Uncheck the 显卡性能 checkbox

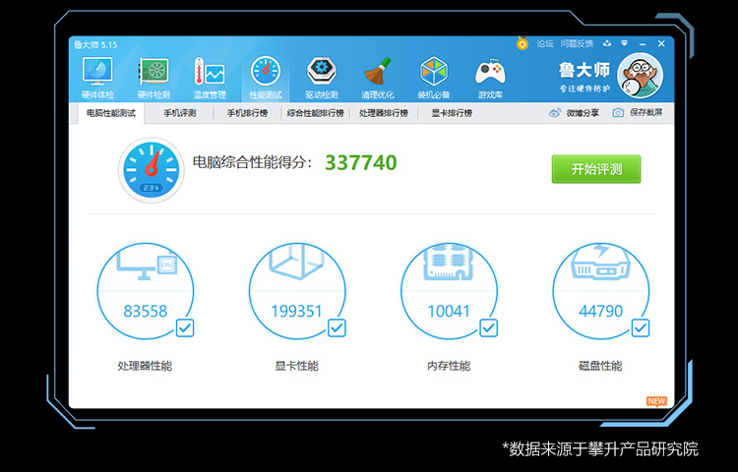click(337, 327)
